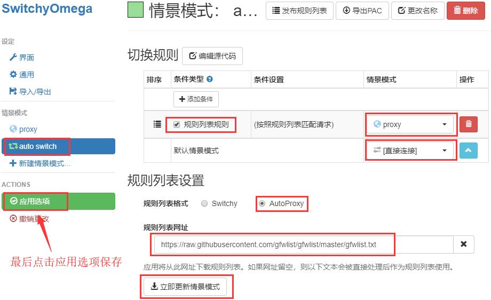Open the proxy profile dropdown for rule list
This screenshot has width=491, height=300.
[410, 124]
